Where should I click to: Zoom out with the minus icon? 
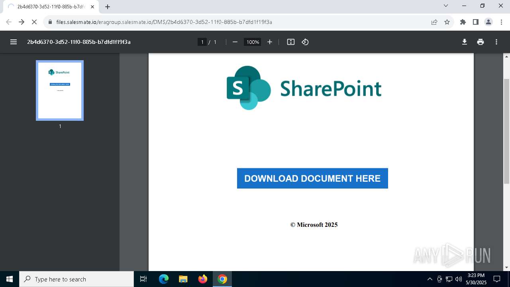point(235,42)
